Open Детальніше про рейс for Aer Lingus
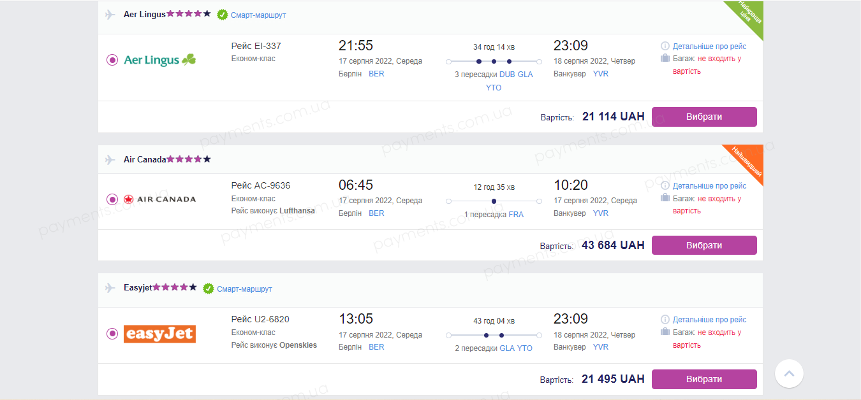 709,46
